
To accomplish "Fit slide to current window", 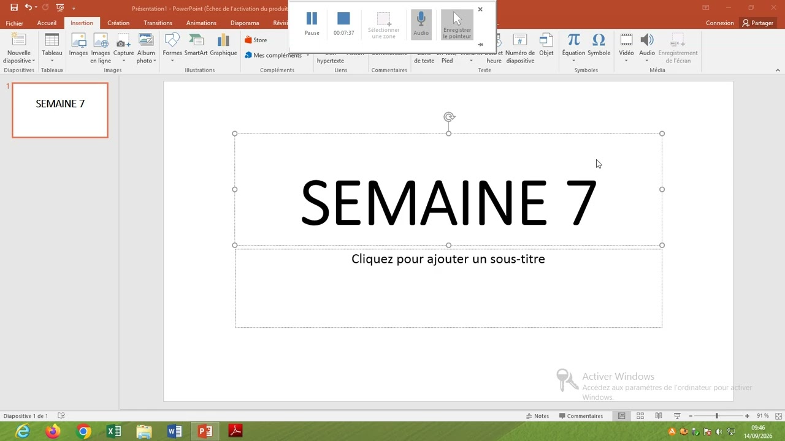I will click(778, 416).
